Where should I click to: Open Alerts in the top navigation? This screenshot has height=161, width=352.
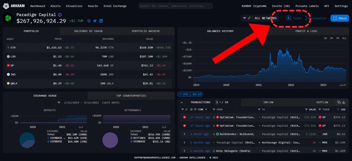(x=55, y=6)
